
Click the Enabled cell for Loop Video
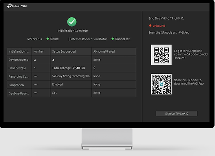coord(57,84)
